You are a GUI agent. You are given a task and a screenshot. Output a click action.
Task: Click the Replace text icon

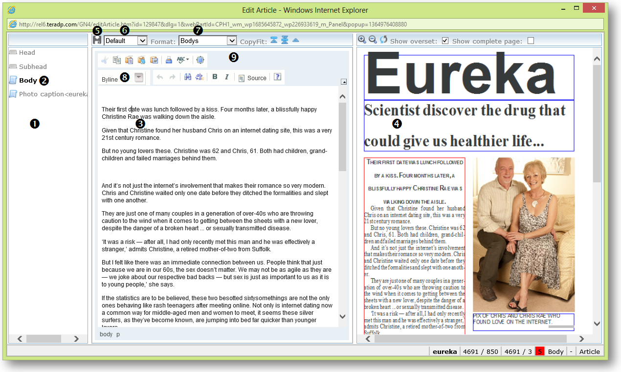tap(199, 77)
